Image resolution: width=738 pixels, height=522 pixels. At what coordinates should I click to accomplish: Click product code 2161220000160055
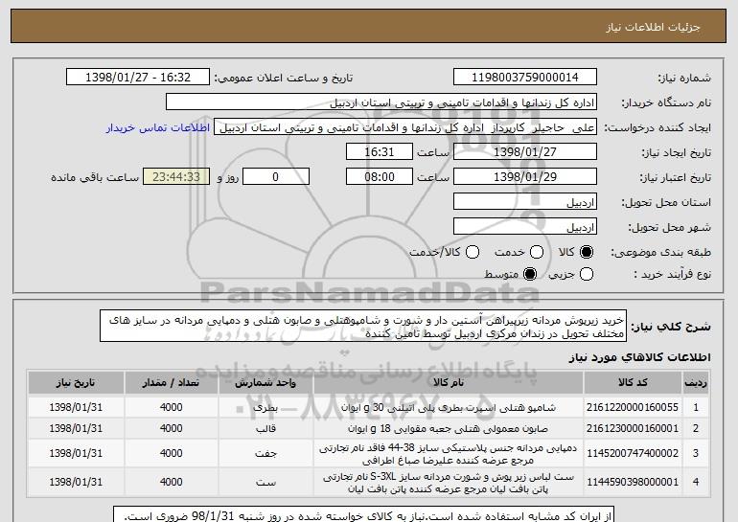[633, 407]
